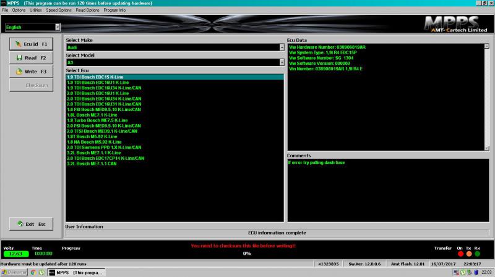Click the Chrome icon in taskbar
The height and width of the screenshot is (277, 495).
33,273
